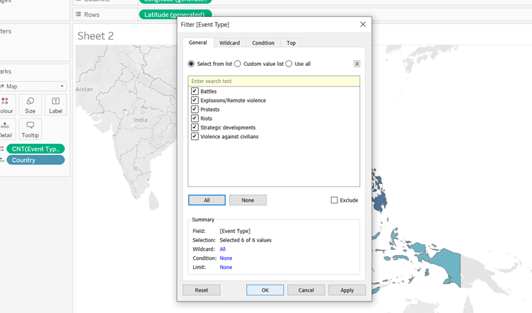This screenshot has height=313, width=532.
Task: Click the Enter search text field
Action: click(274, 81)
